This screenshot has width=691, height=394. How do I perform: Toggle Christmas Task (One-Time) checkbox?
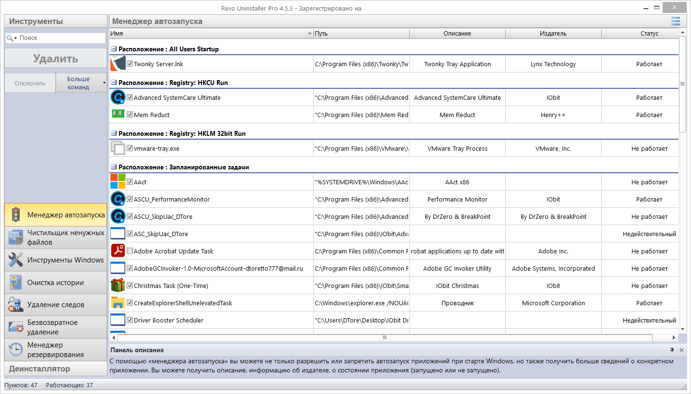(x=130, y=286)
